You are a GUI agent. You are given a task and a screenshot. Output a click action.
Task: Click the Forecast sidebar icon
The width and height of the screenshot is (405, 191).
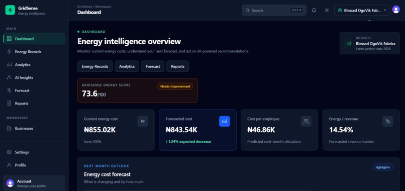click(x=9, y=90)
